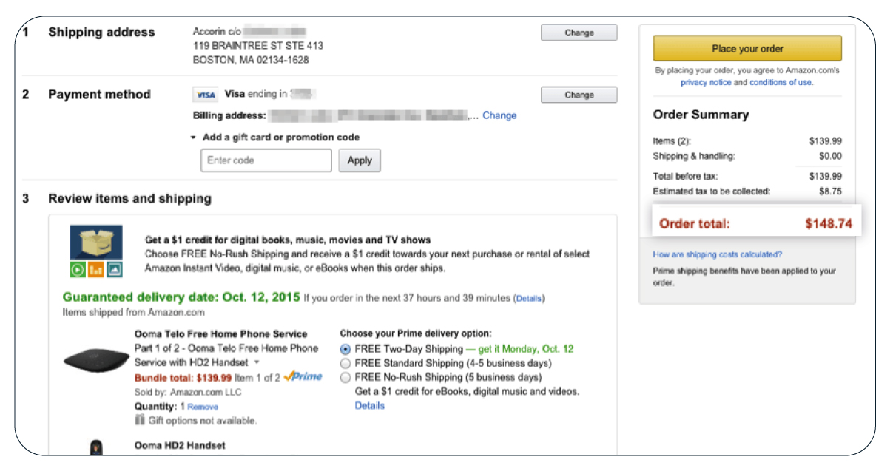This screenshot has height=471, width=890.
Task: Click the Prime logo badge
Action: (x=303, y=377)
